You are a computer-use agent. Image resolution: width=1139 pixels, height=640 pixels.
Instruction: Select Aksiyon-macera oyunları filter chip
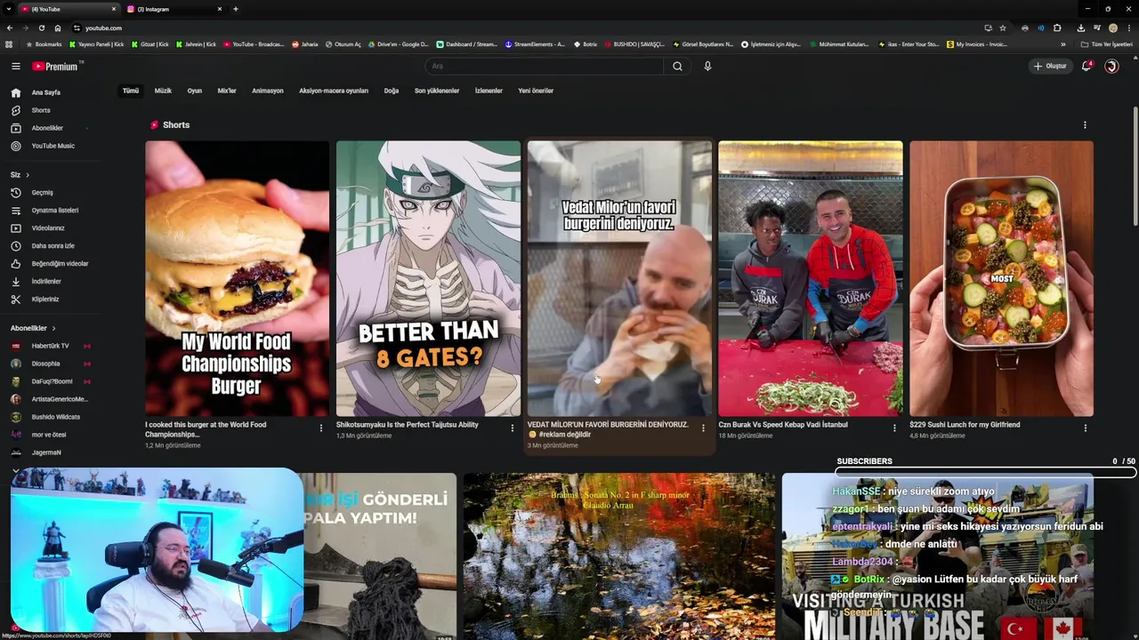click(x=334, y=91)
